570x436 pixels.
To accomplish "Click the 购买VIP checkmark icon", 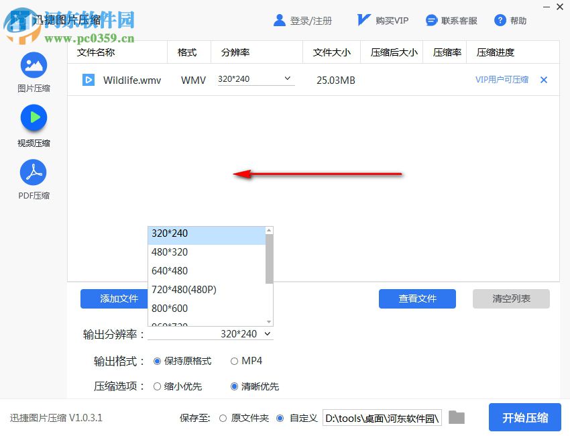I will pos(363,19).
